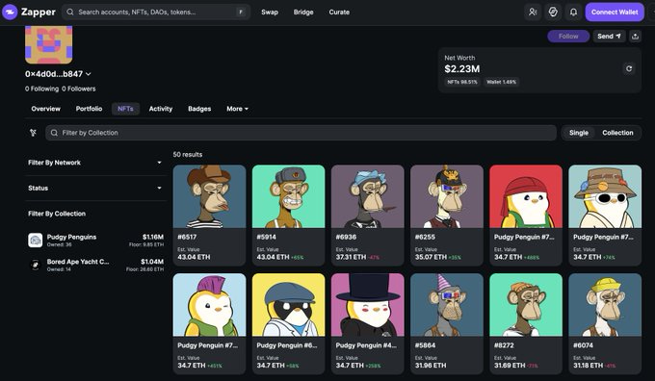Click the Wallet 1.49% chip
This screenshot has width=655, height=381.
501,82
